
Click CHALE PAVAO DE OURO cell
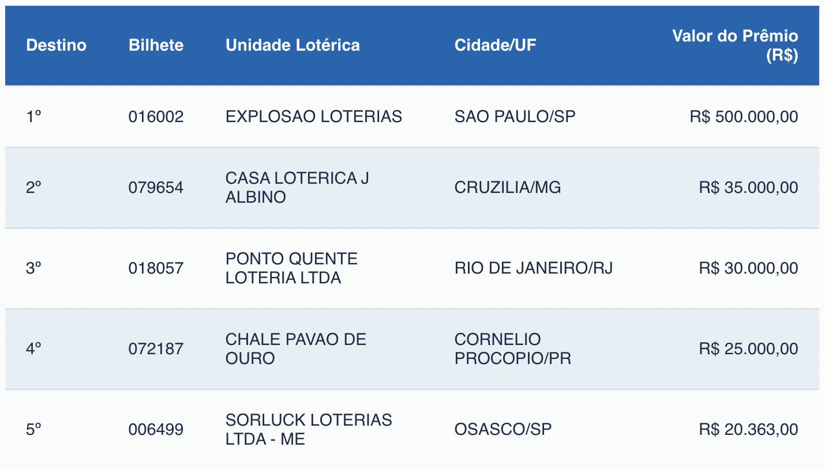click(x=295, y=349)
